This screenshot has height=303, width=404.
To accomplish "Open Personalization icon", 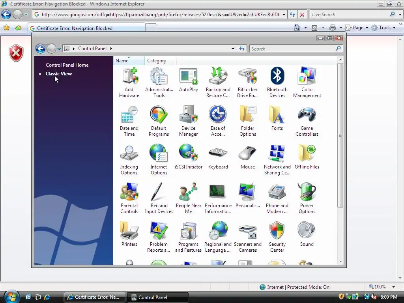I will (248, 196).
